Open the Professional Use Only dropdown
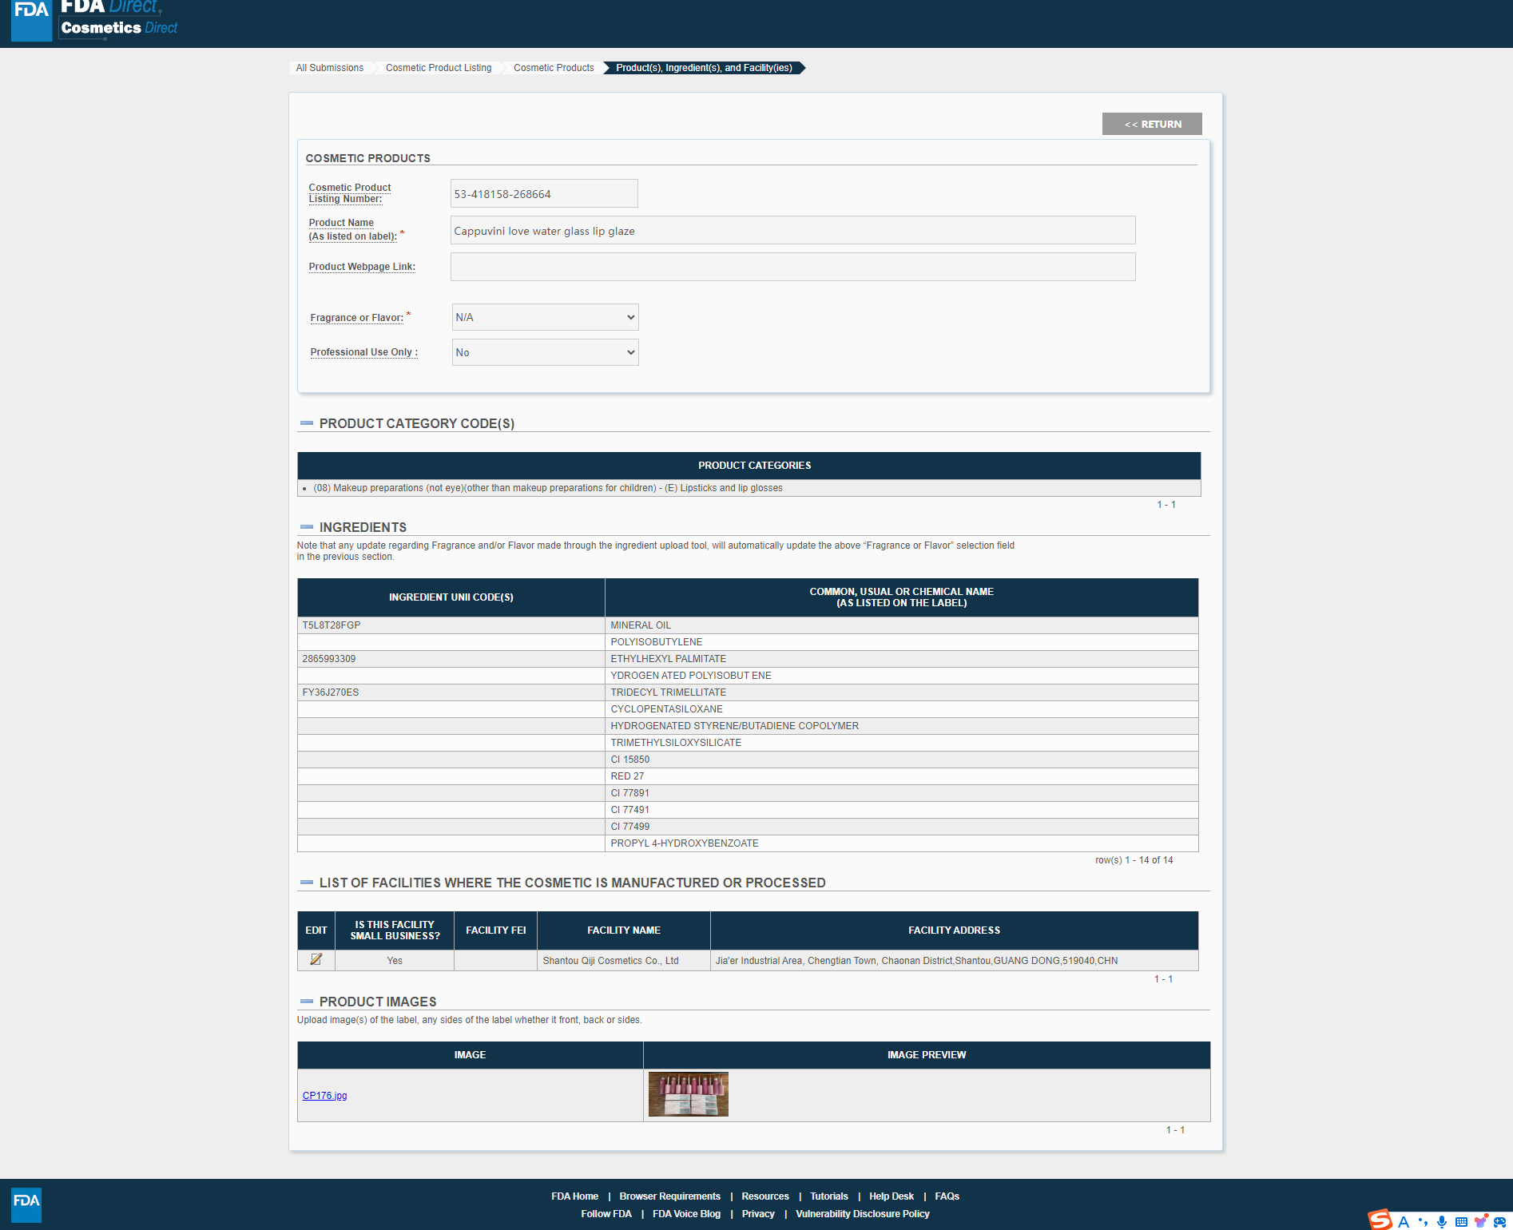This screenshot has width=1513, height=1230. tap(545, 352)
